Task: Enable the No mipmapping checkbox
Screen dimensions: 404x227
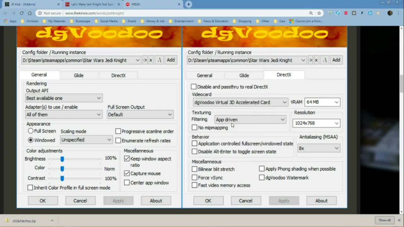Action: coord(194,127)
